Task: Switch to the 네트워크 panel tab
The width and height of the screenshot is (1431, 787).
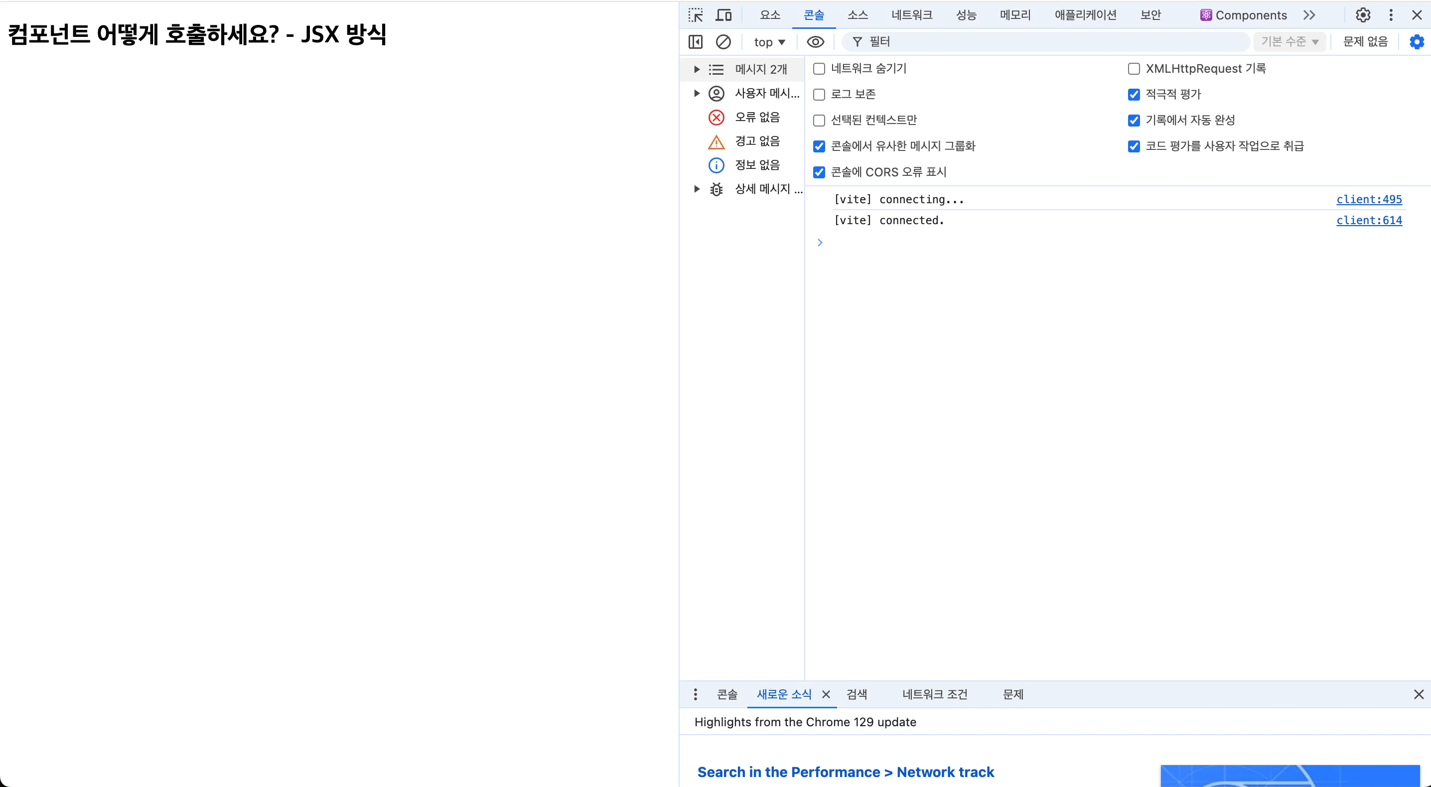Action: click(912, 15)
